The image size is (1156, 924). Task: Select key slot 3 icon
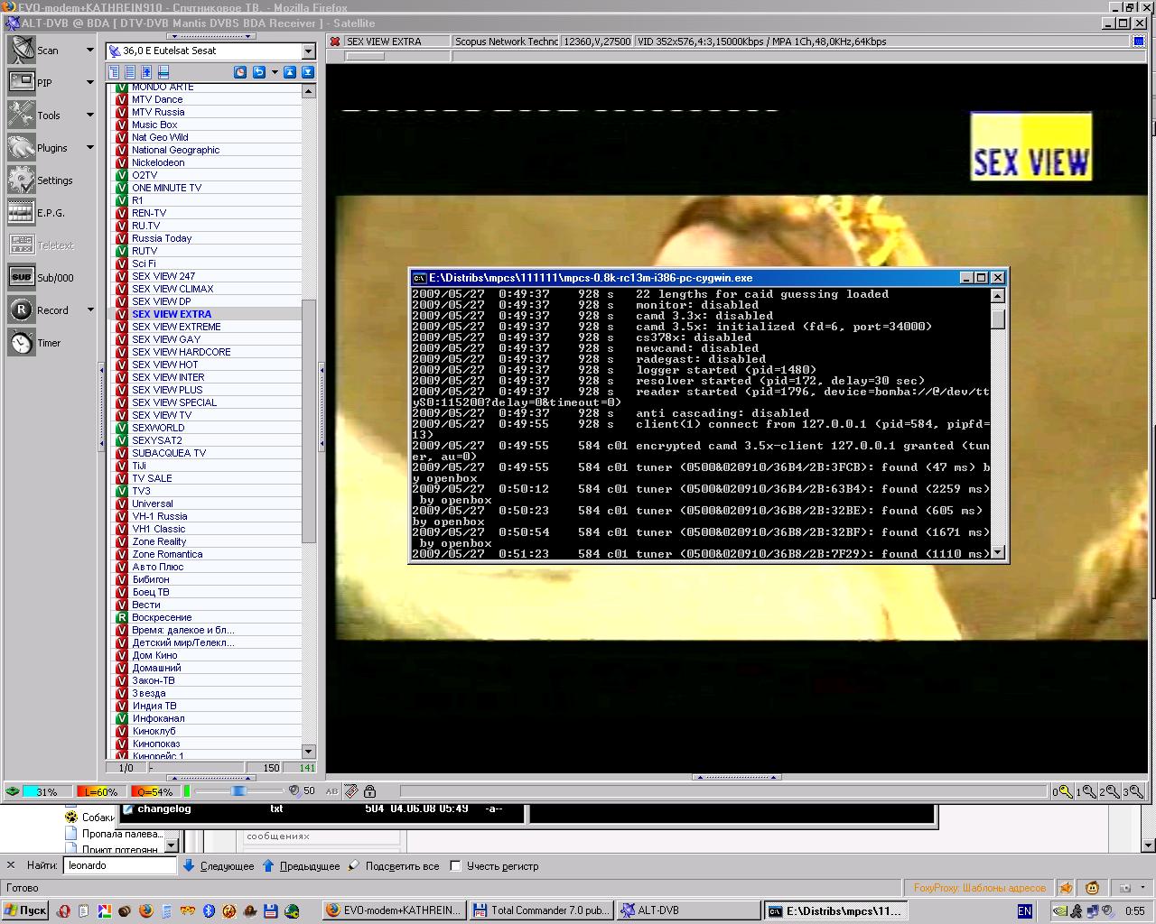click(x=1133, y=791)
